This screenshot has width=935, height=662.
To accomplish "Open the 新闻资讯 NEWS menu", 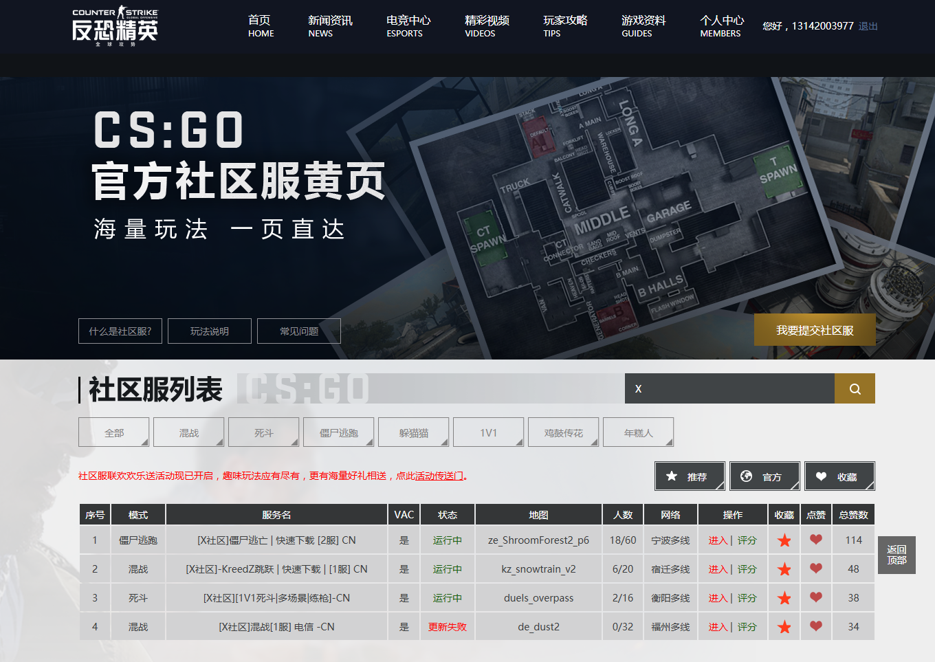I will click(330, 26).
